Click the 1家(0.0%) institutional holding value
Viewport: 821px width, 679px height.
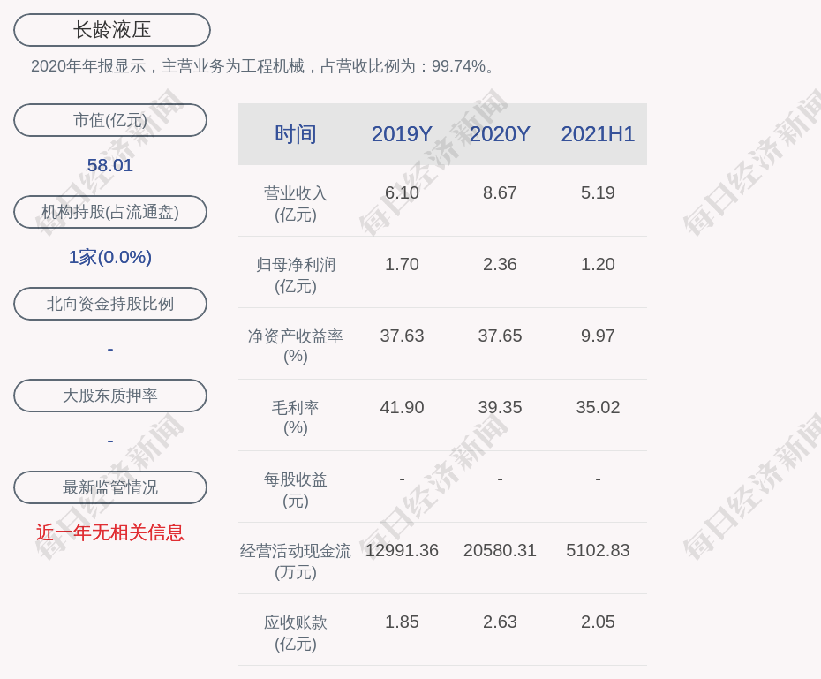[x=110, y=257]
